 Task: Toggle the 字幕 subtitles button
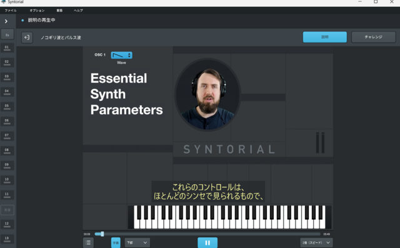pyautogui.click(x=116, y=242)
